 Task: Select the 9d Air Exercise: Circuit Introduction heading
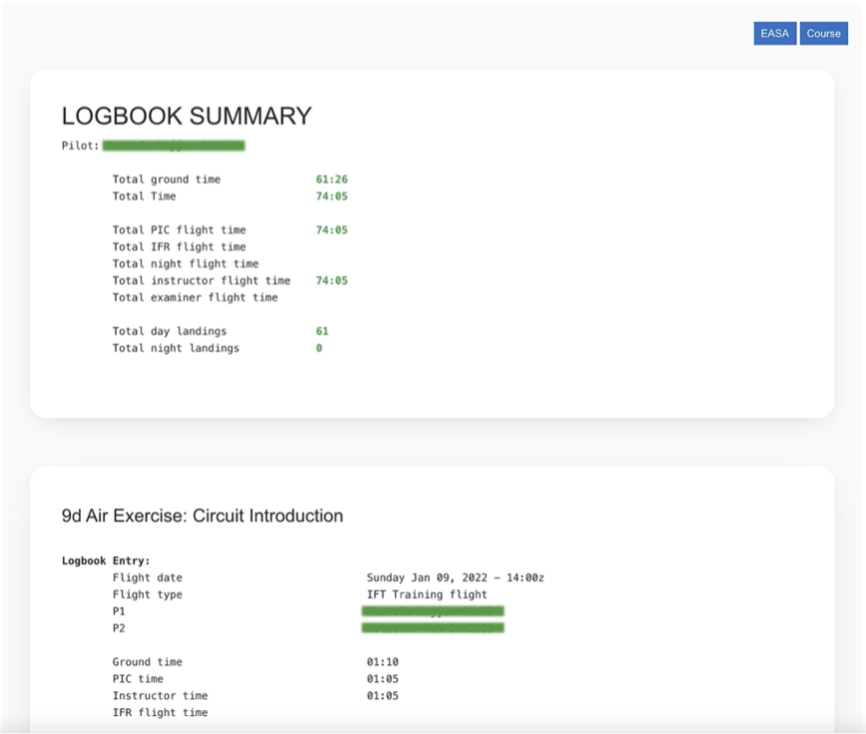click(203, 516)
